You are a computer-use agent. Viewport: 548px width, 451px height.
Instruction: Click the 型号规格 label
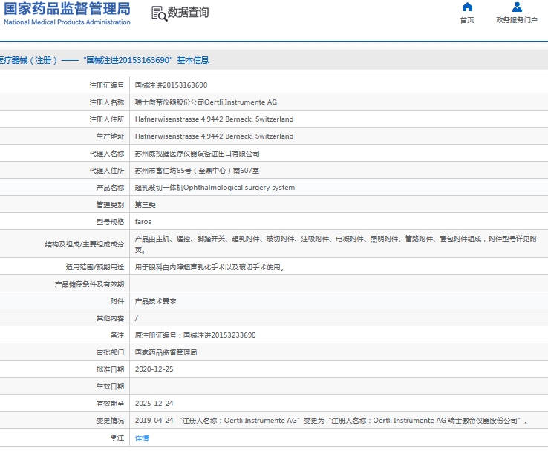(110, 222)
